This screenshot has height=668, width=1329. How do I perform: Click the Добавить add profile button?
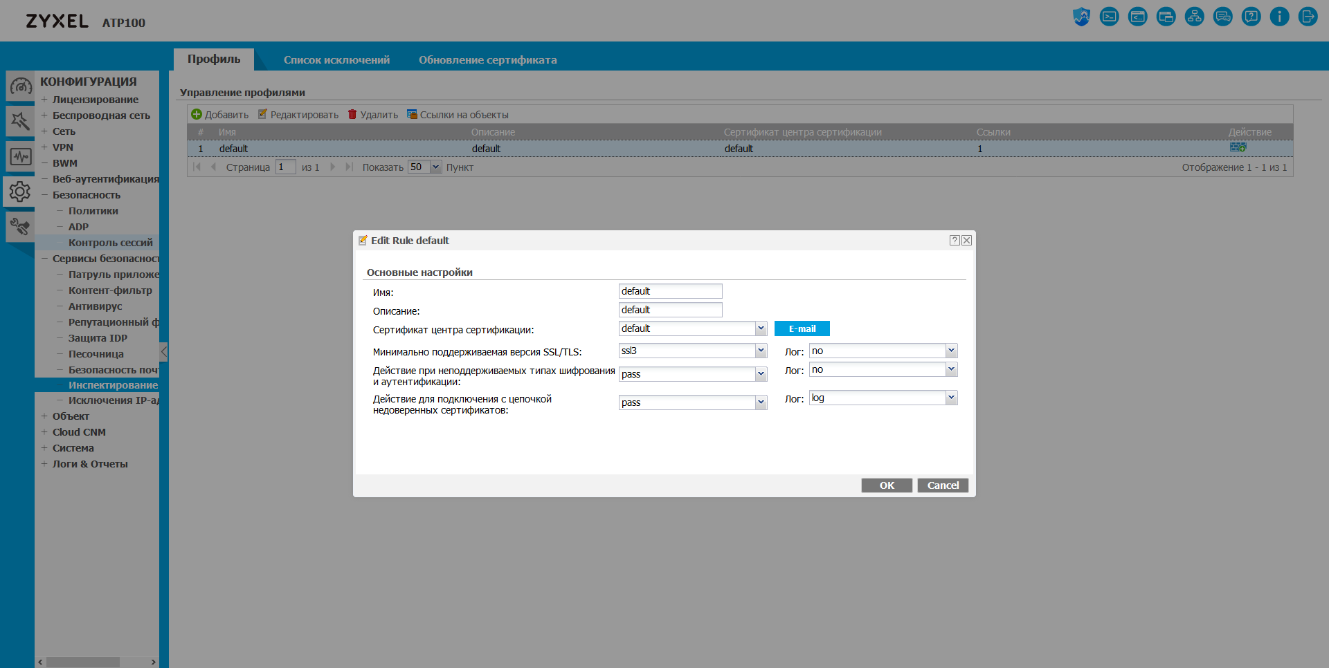(220, 115)
